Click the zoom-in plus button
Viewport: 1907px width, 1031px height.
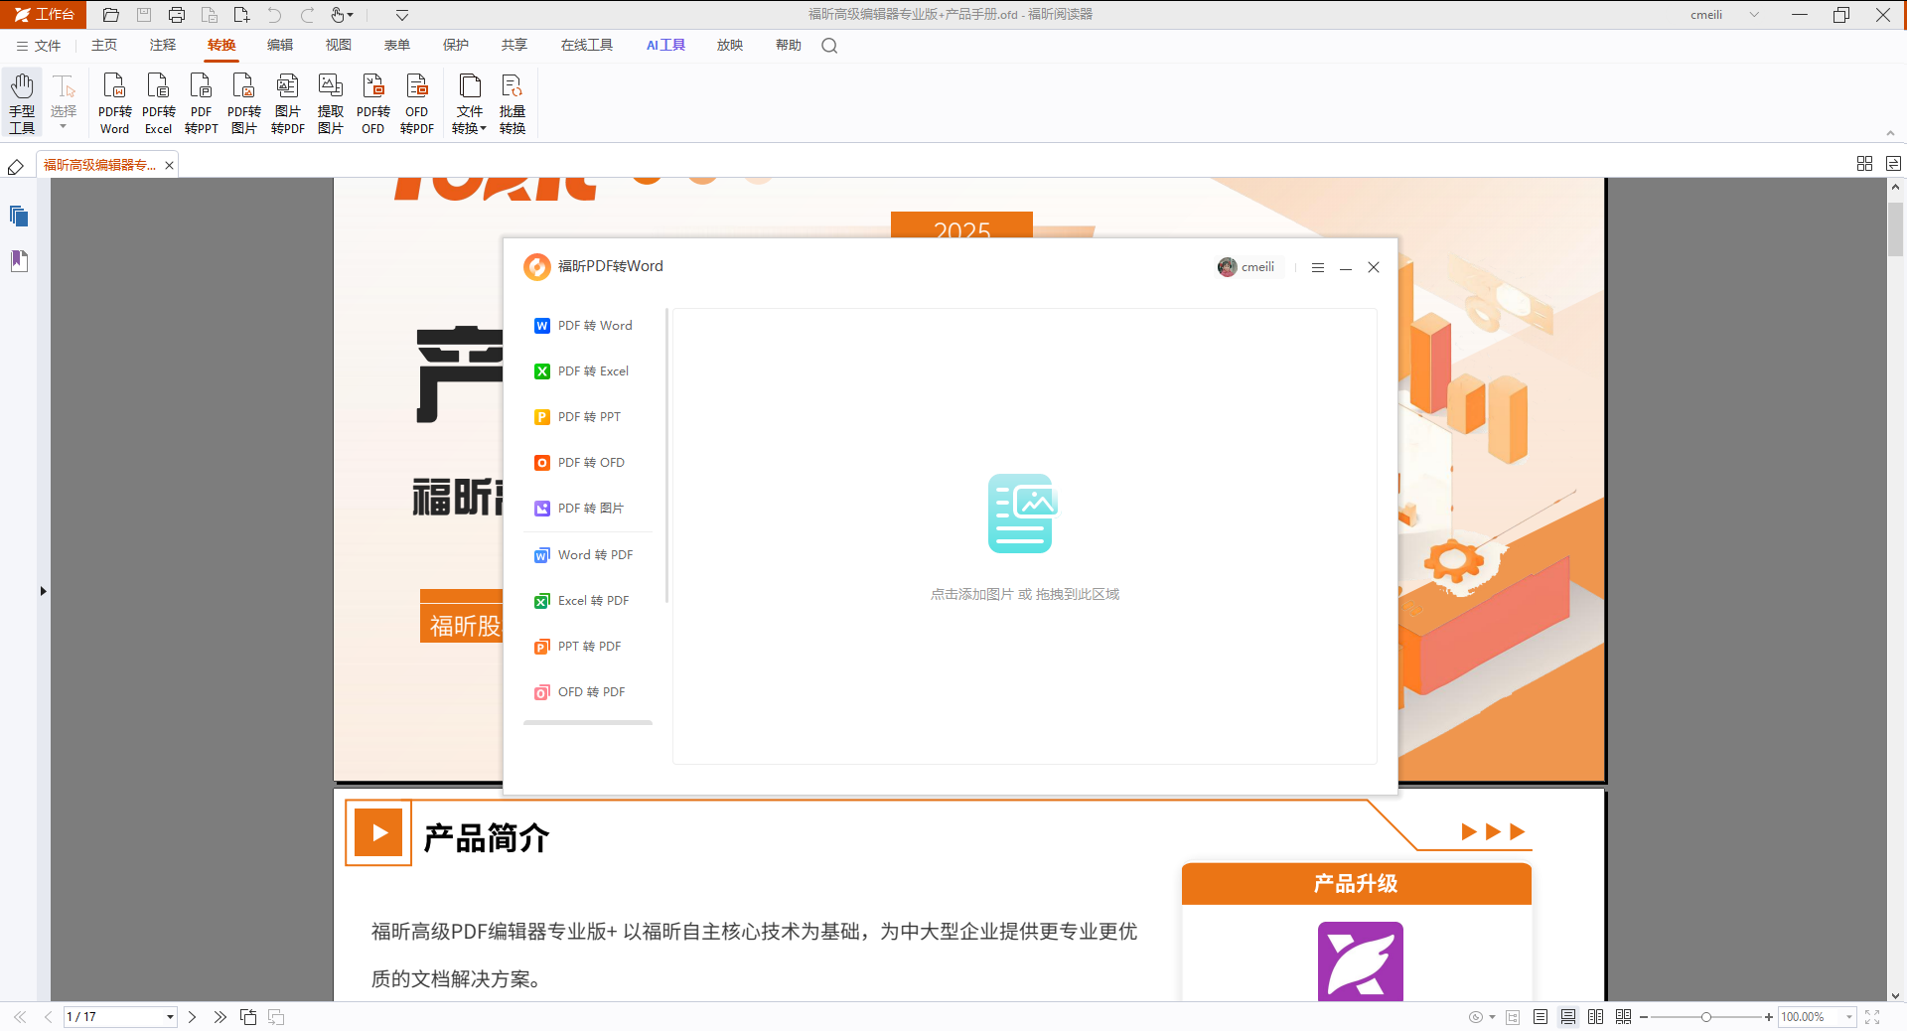tap(1769, 1017)
